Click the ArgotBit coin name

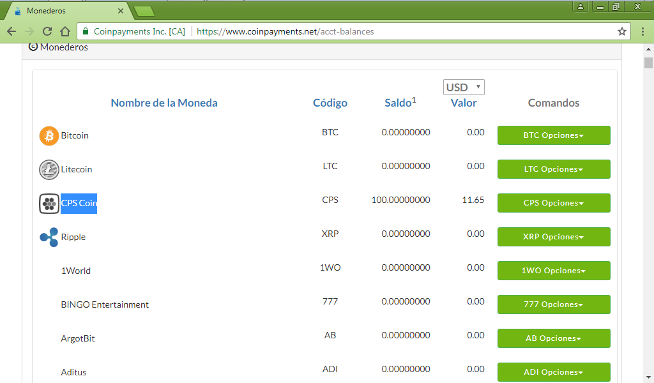click(77, 338)
